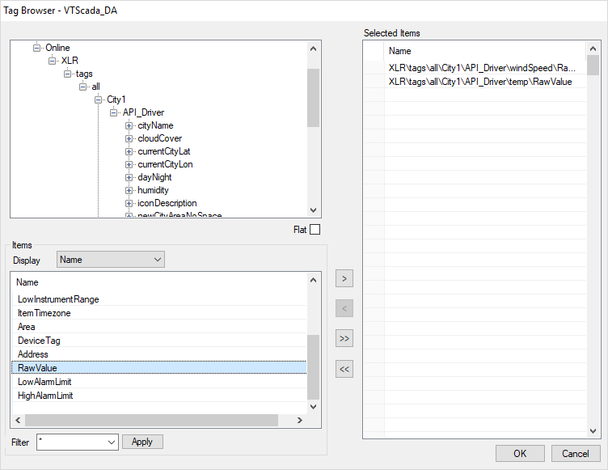Select the cityName tag in tree
The height and width of the screenshot is (470, 608).
[x=155, y=125]
